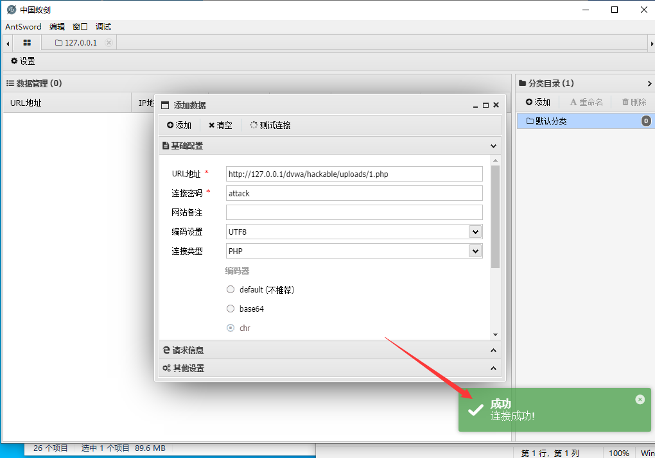Screen dimensions: 655x458
Task: Click the 连接密码 input field
Action: pyautogui.click(x=354, y=193)
